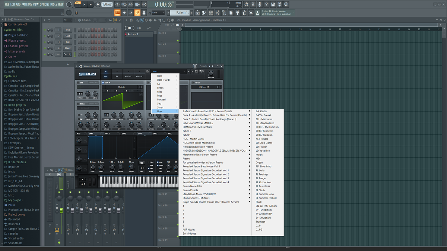
Task: Adjust the ENV 1 RELEASE knob
Action: [x=131, y=167]
